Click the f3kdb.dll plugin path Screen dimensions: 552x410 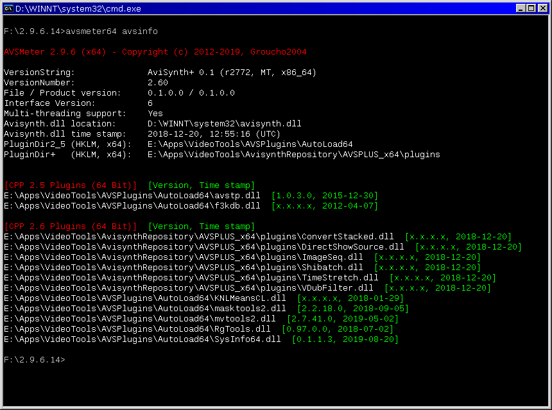[x=132, y=206]
